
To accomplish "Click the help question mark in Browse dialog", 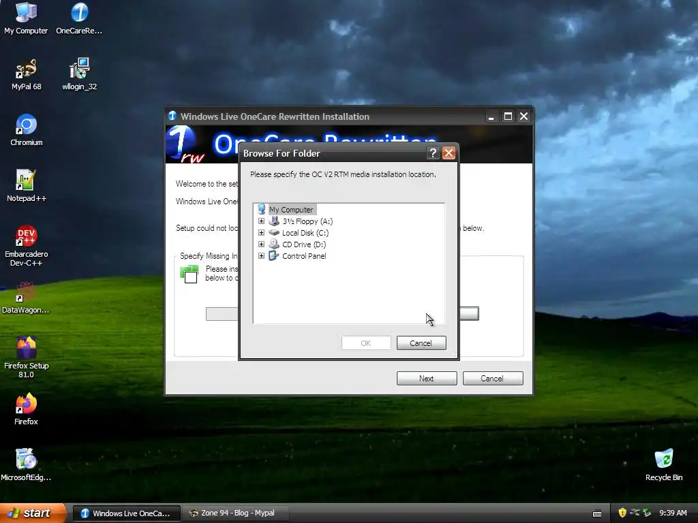I will click(x=433, y=153).
